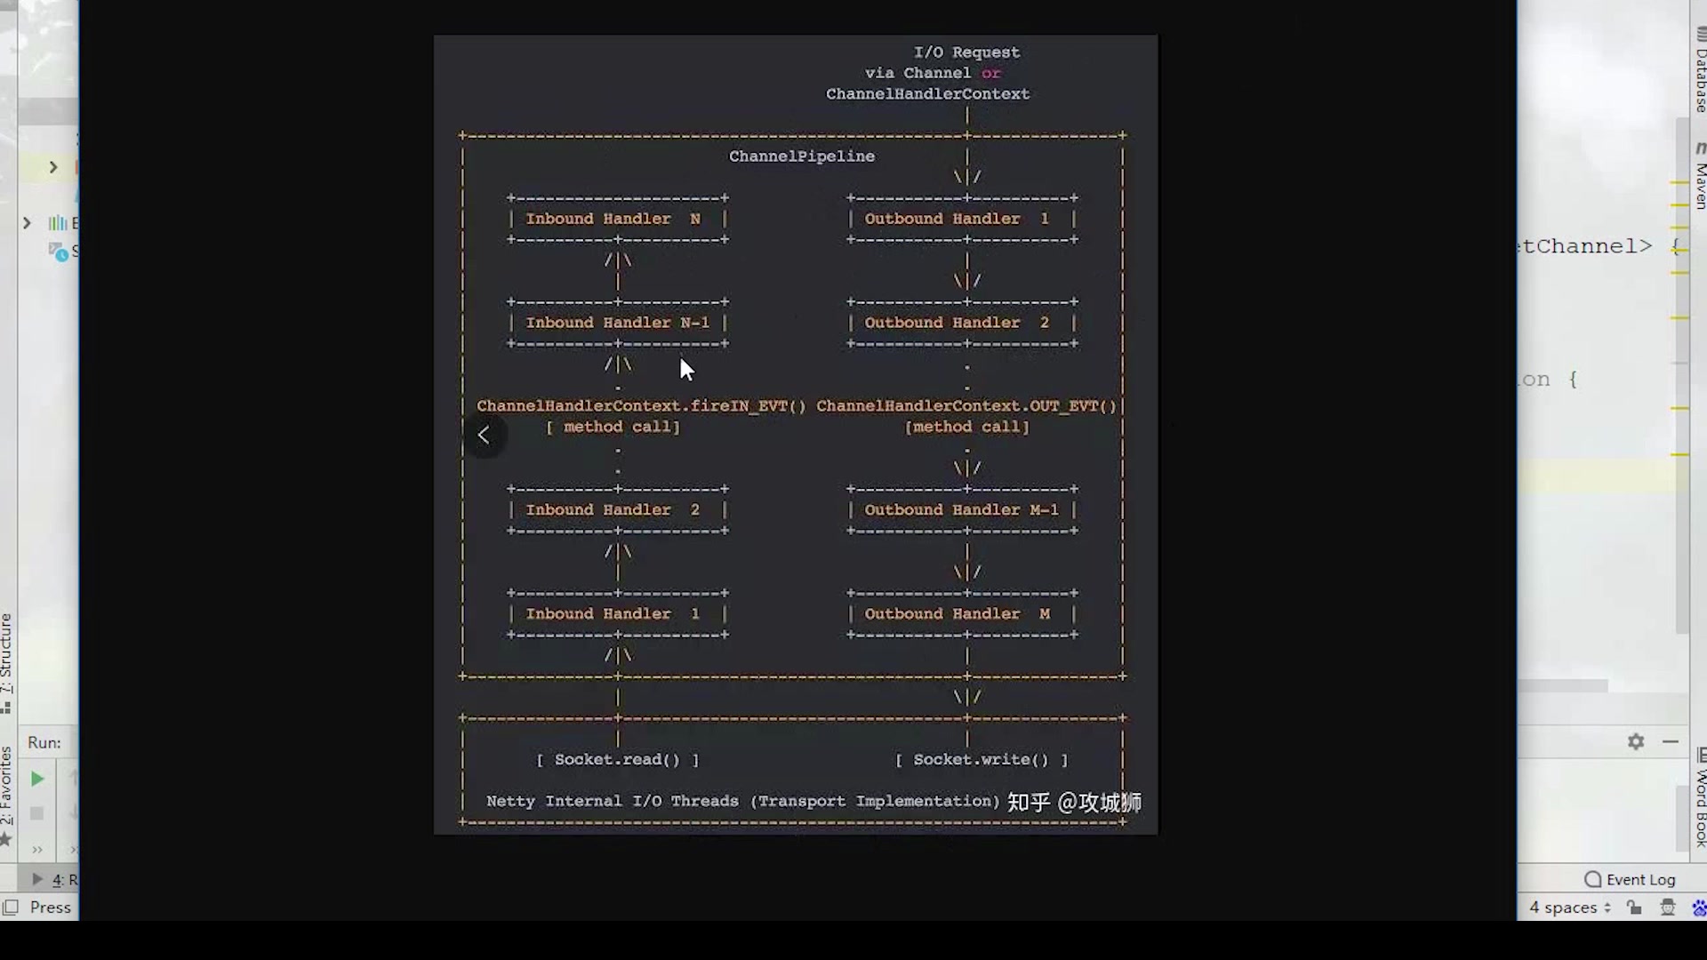Click the blue paw status icon
The image size is (1707, 960).
(x=1699, y=908)
